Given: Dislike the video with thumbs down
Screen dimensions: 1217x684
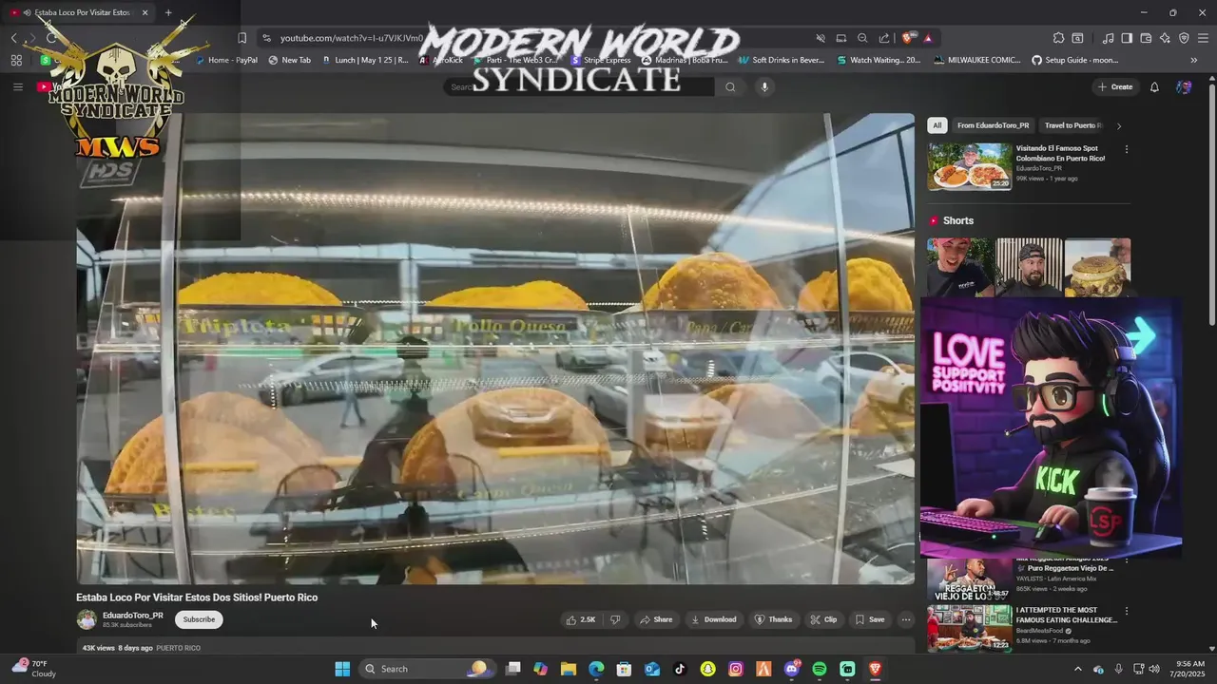Looking at the screenshot, I should pyautogui.click(x=615, y=619).
